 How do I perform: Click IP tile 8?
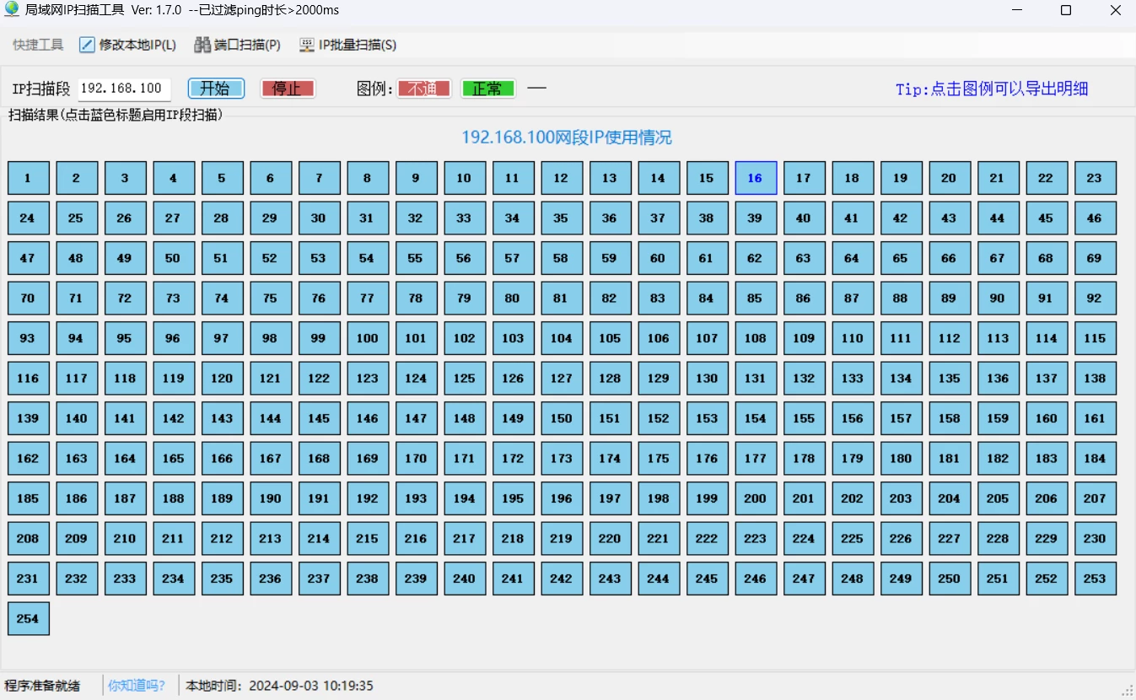pos(367,178)
